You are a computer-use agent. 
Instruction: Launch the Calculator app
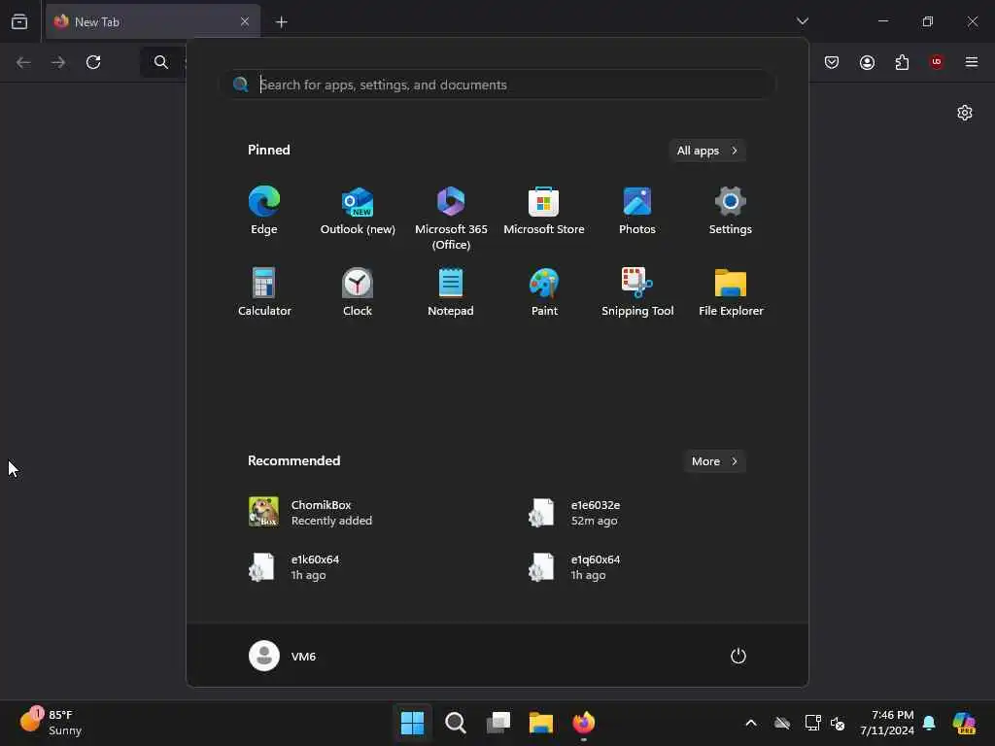[264, 292]
